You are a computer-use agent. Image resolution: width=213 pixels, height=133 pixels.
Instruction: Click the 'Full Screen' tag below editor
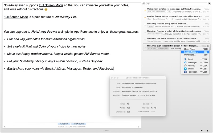click(x=64, y=124)
